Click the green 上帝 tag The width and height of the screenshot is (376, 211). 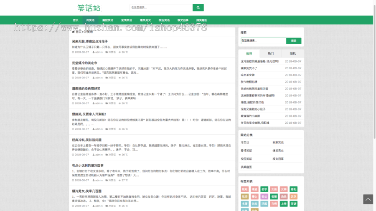[x=284, y=204]
